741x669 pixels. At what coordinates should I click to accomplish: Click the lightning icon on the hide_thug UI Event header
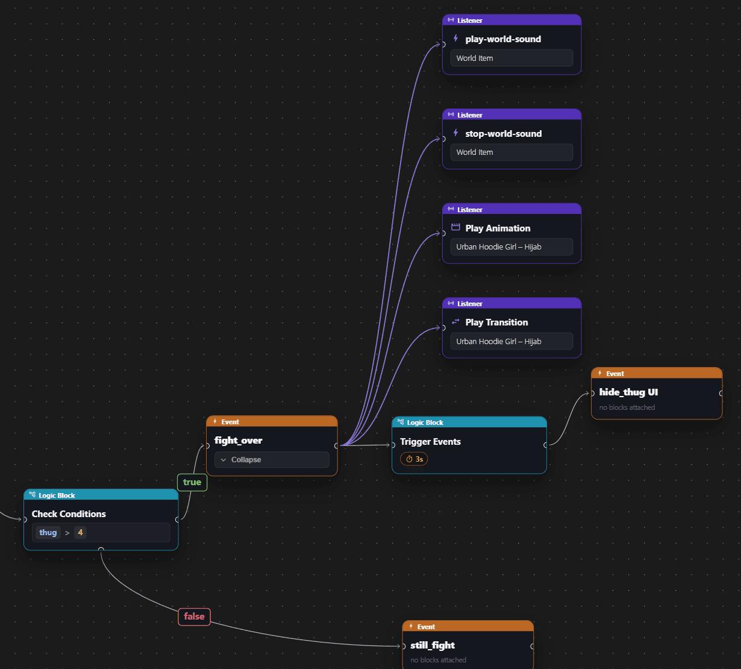click(600, 373)
